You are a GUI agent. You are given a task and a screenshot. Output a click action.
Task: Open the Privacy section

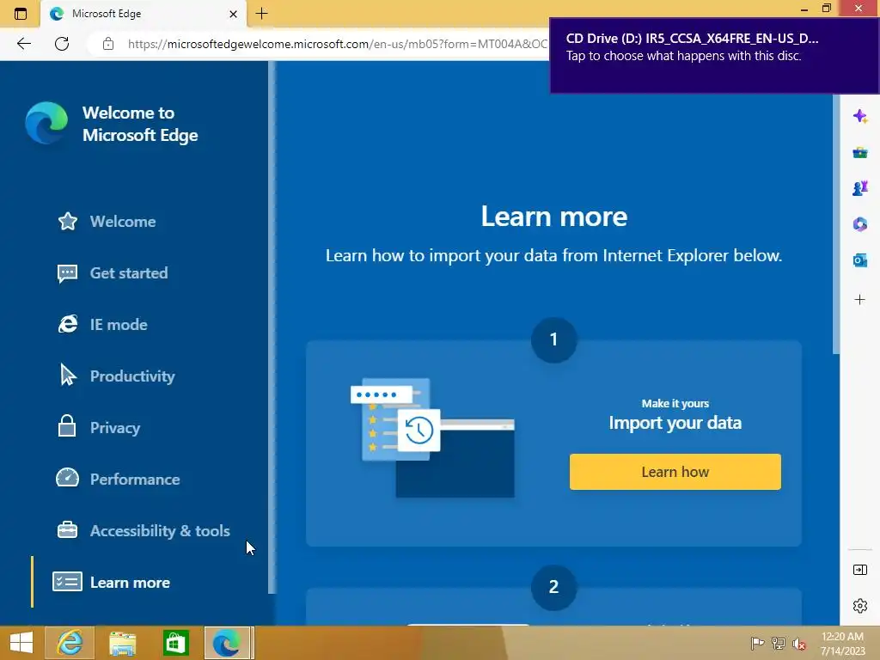pos(115,428)
